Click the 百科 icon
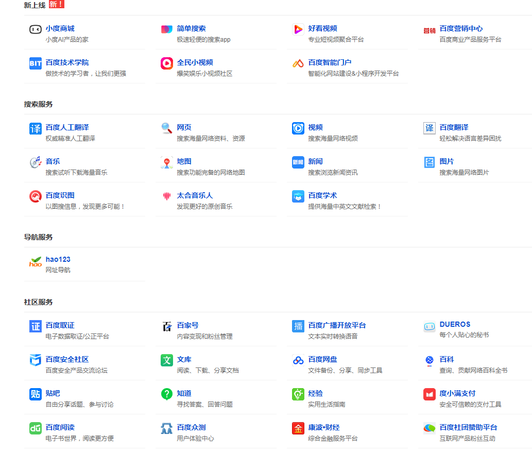 (x=429, y=360)
